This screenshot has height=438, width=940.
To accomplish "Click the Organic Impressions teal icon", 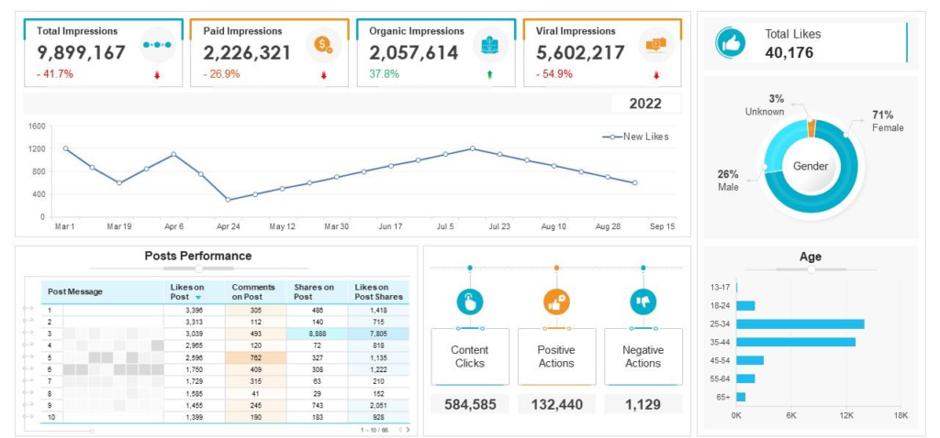I will click(x=490, y=45).
